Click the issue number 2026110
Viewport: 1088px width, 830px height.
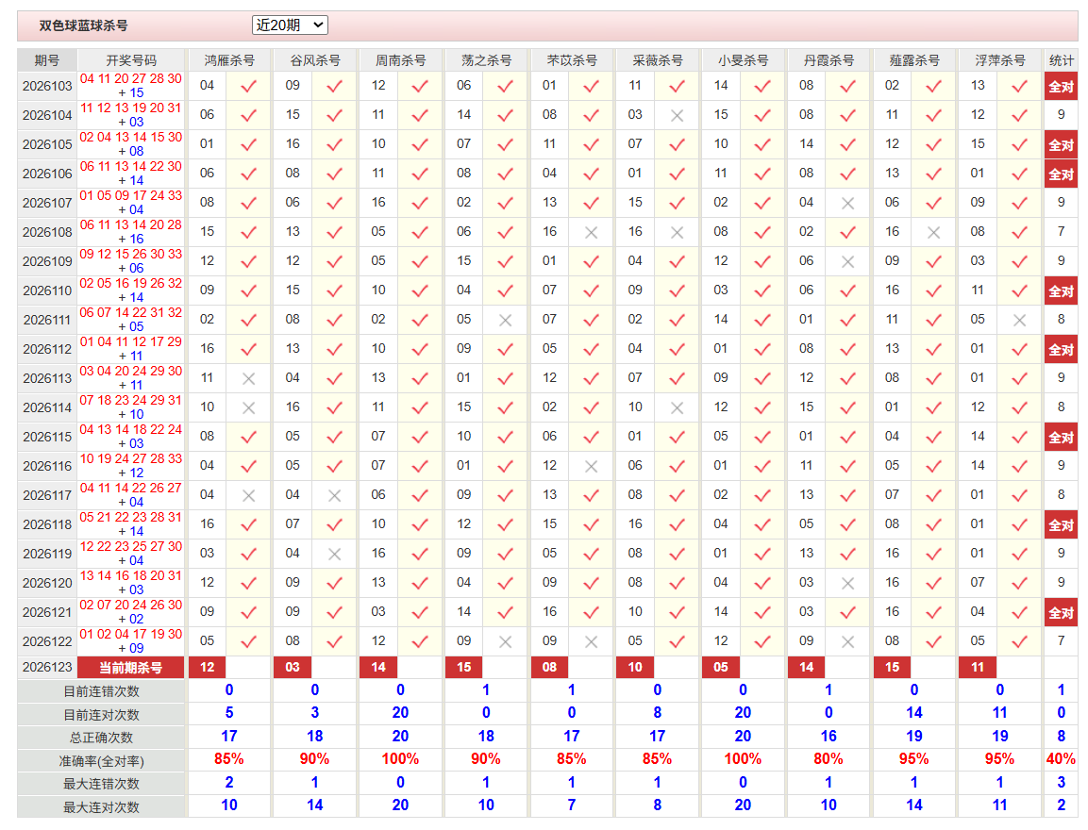pyautogui.click(x=47, y=290)
